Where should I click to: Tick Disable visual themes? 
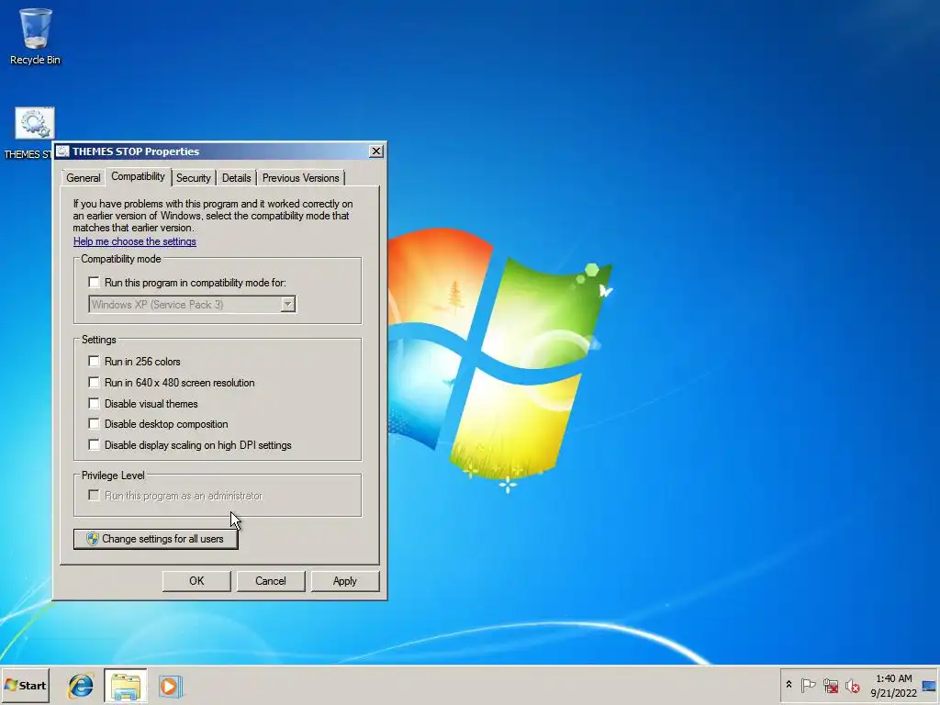(95, 404)
